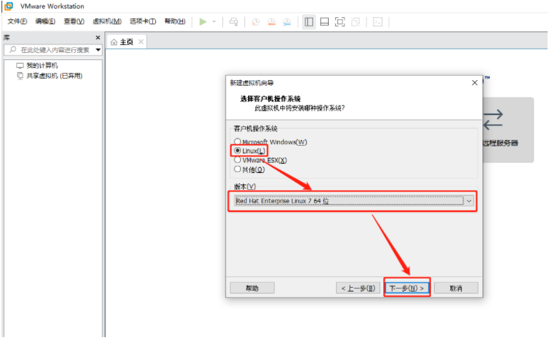Click the console view toolbar icon
Image resolution: width=549 pixels, height=340 pixels.
click(x=377, y=21)
